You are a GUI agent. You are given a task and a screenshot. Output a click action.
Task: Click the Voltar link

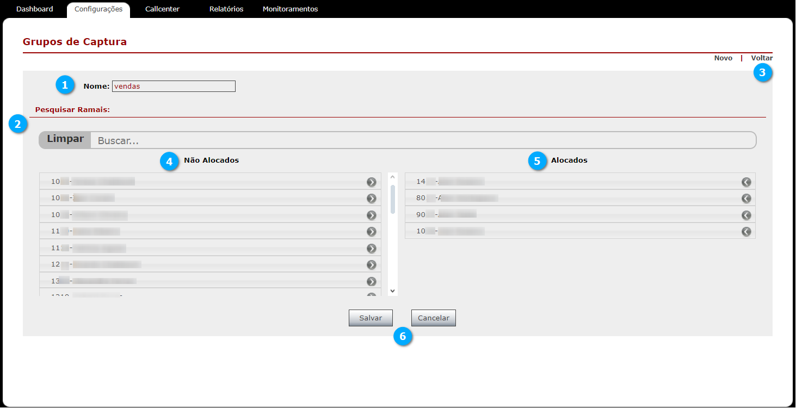[762, 58]
